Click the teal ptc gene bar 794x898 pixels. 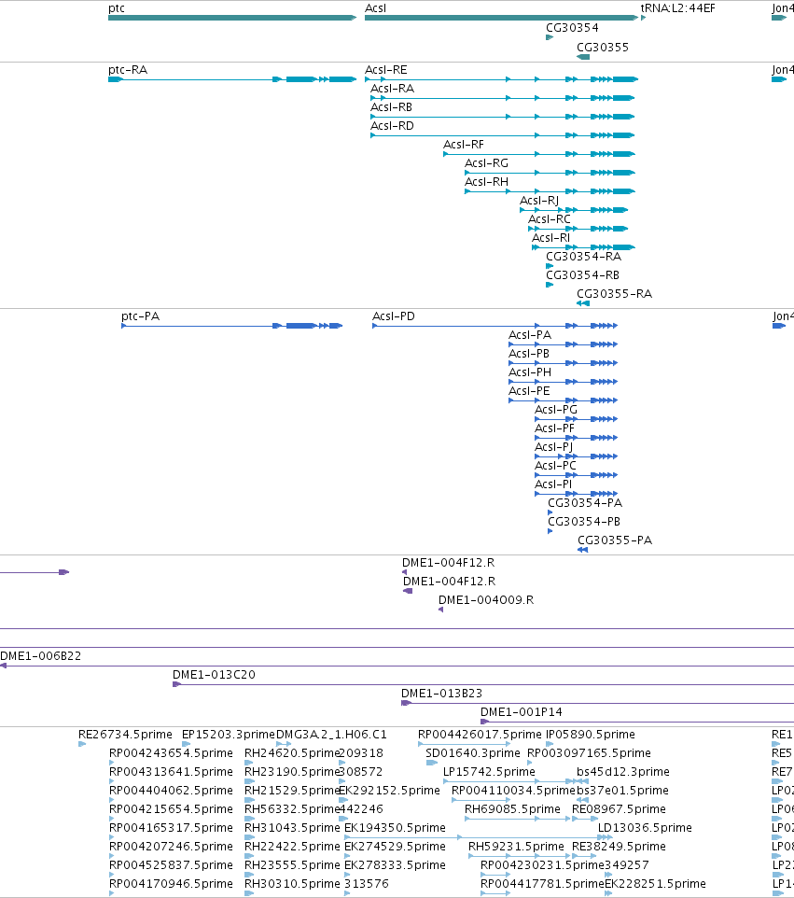tap(231, 18)
